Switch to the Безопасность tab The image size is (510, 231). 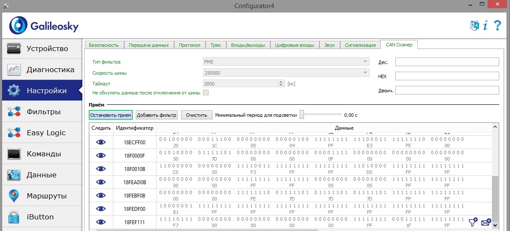coord(104,45)
